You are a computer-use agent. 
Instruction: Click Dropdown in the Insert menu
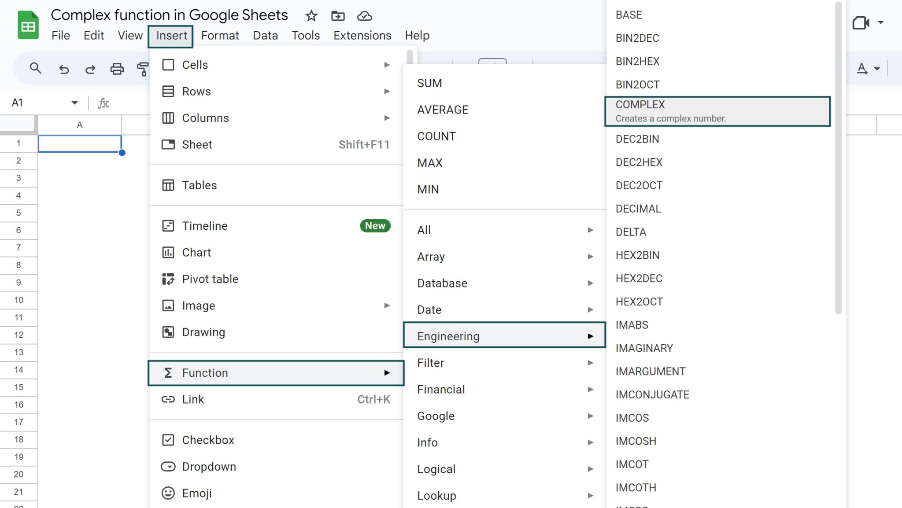[x=277, y=467]
